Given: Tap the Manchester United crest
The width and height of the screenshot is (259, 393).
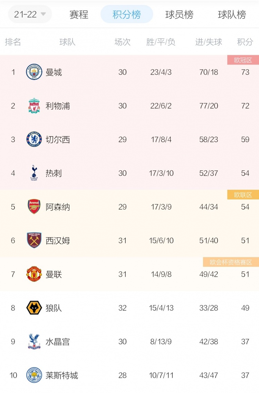Looking at the screenshot, I should click(34, 274).
